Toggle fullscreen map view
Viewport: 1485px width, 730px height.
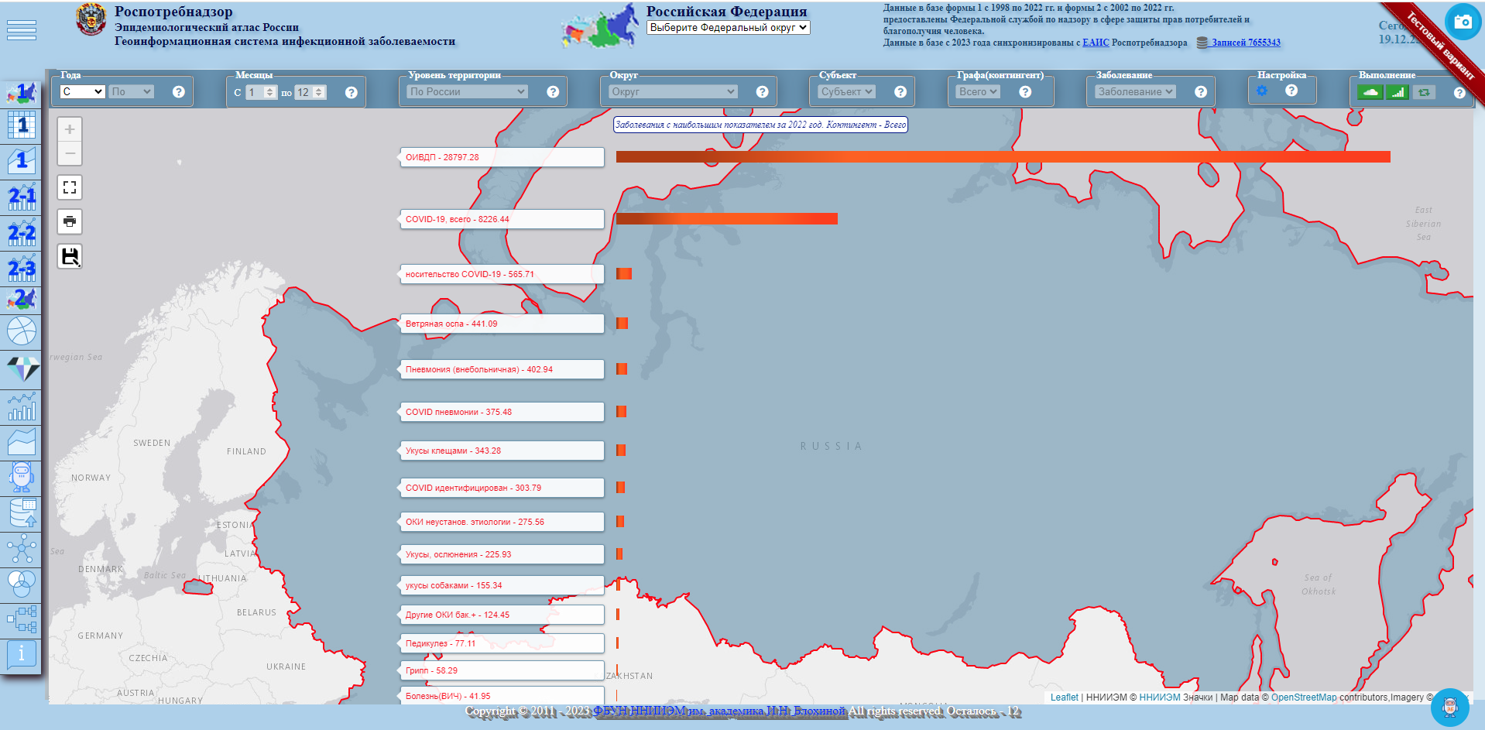point(70,187)
